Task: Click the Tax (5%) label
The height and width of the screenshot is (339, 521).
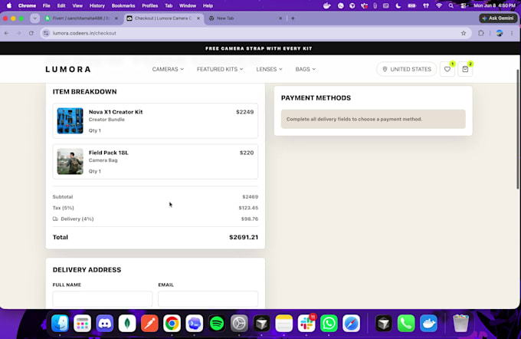Action: coord(63,208)
